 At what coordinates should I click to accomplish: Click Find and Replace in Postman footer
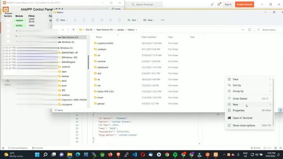[18, 148]
